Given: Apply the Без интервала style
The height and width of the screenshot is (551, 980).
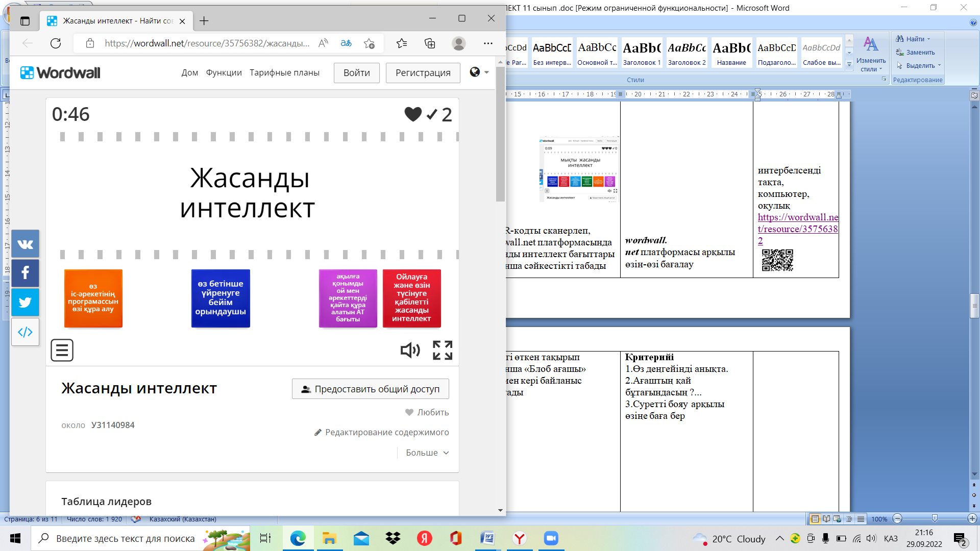Looking at the screenshot, I should click(552, 53).
